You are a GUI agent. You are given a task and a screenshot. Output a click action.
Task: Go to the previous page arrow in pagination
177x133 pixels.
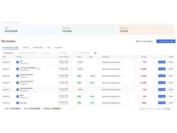[138, 109]
